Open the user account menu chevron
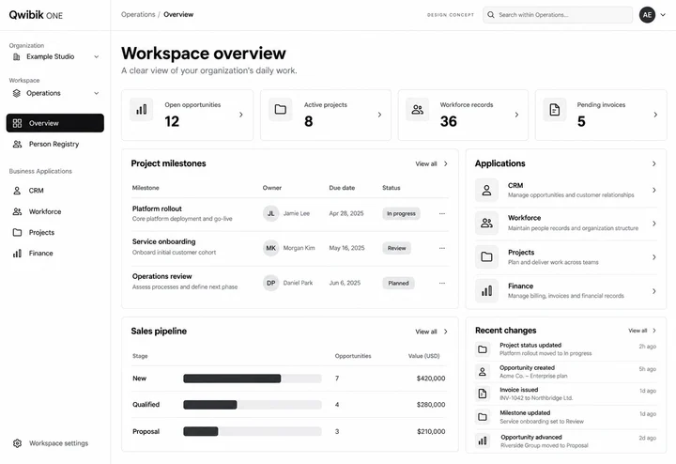 point(663,15)
